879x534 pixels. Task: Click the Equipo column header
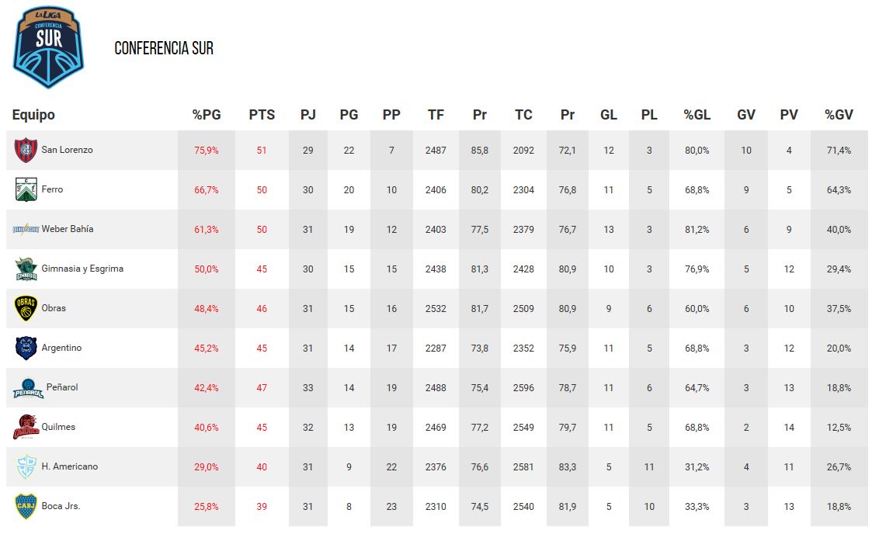tap(33, 115)
